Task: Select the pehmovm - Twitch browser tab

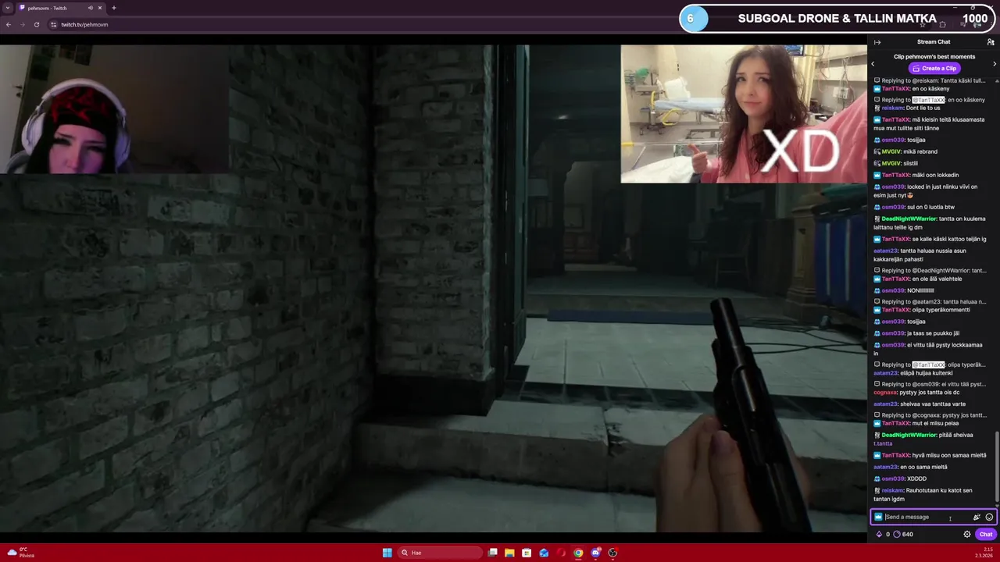Action: (61, 8)
